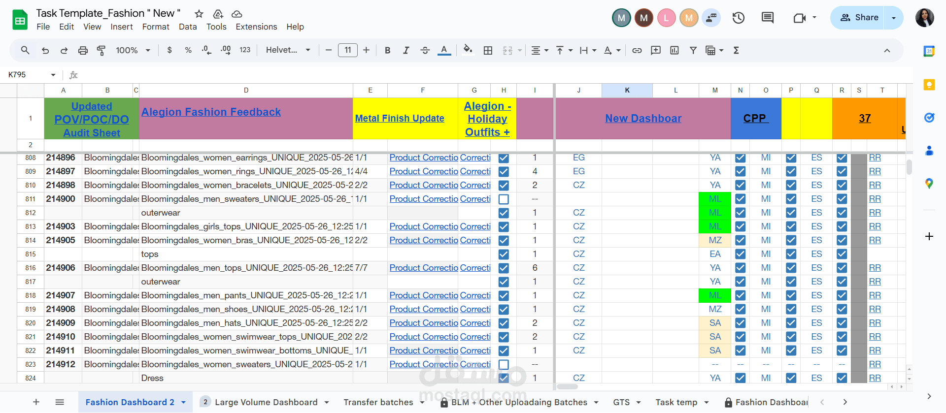Toggle italic formatting
Viewport: 946px width, 413px height.
[406, 50]
